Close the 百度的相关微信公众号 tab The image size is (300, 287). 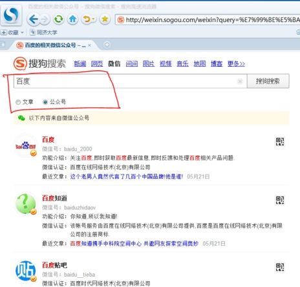[89, 45]
